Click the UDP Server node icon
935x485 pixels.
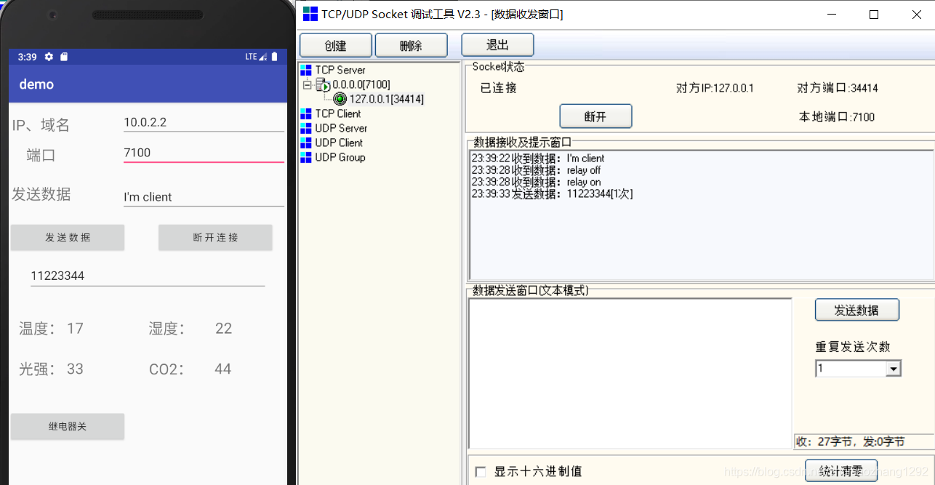pyautogui.click(x=306, y=128)
